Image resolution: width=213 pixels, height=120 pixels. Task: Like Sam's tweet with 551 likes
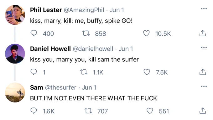[150, 111]
